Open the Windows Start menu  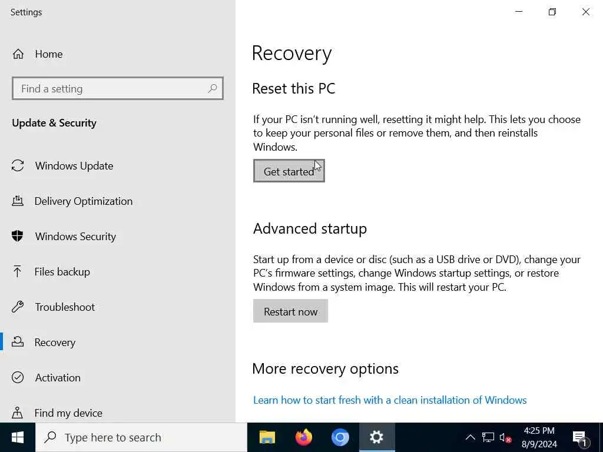18,437
